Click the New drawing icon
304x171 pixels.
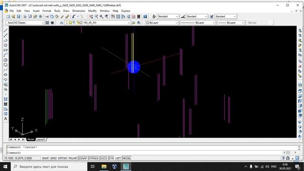pyautogui.click(x=8, y=17)
